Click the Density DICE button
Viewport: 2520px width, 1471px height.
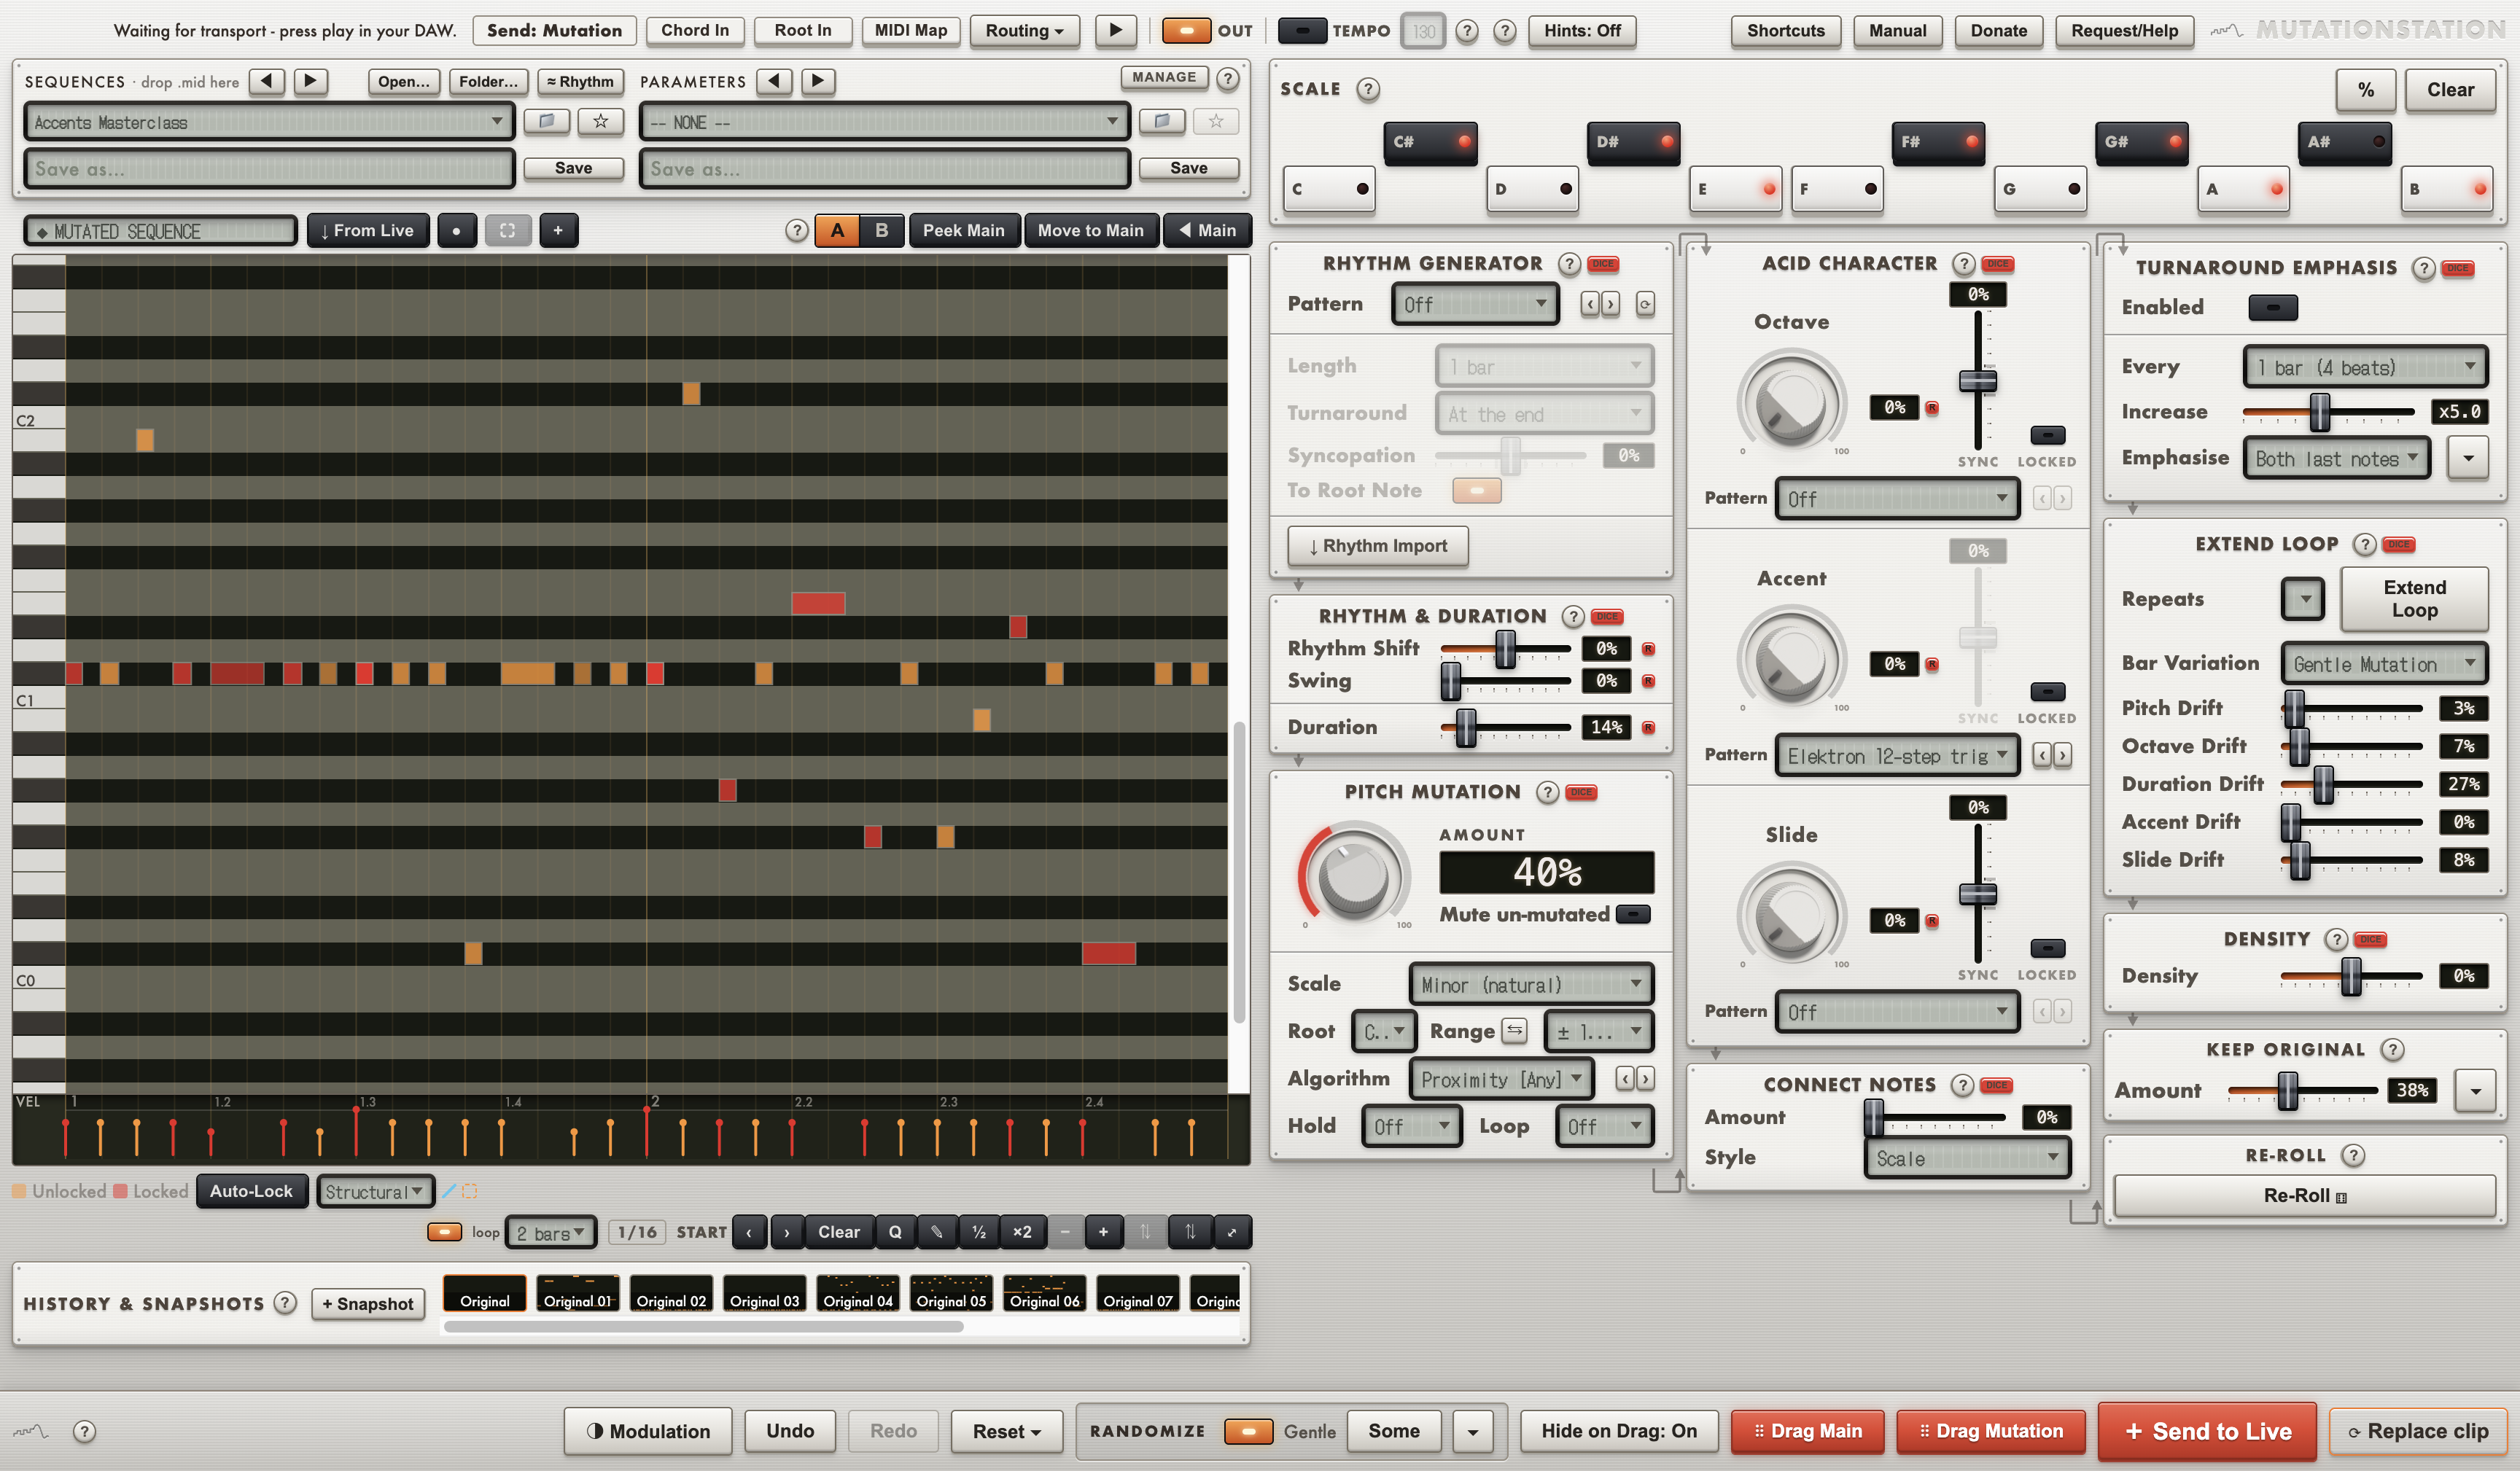pyautogui.click(x=2370, y=939)
